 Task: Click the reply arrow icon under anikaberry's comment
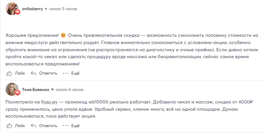(x=33, y=73)
